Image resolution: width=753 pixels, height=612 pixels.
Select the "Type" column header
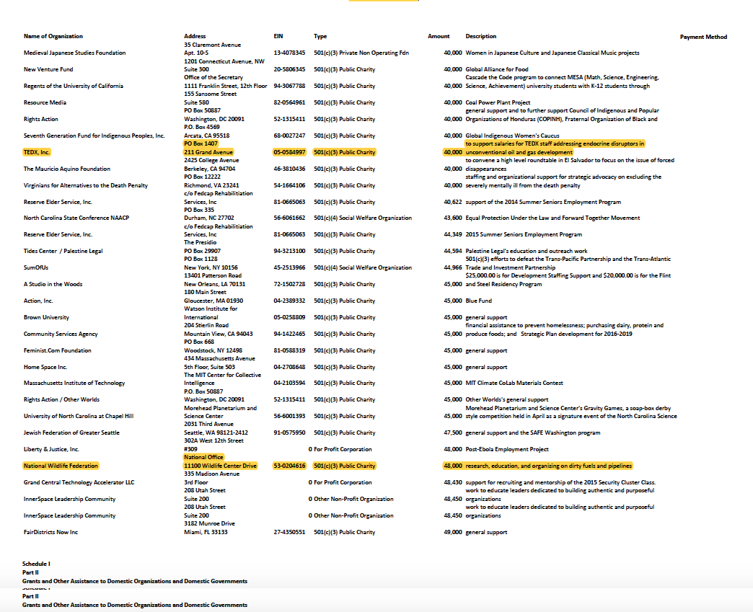(x=320, y=36)
